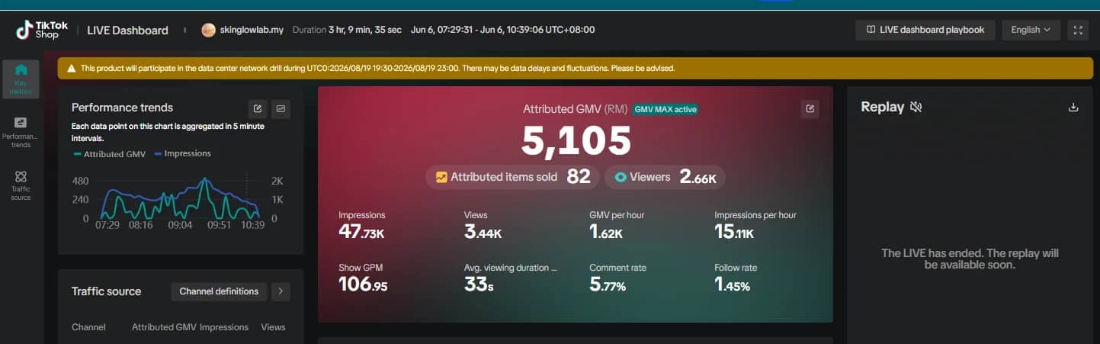This screenshot has width=1100, height=344.
Task: Click the LIVE Dashboard title
Action: click(x=127, y=31)
